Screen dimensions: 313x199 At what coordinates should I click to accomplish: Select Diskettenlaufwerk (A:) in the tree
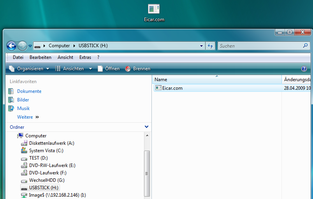(52, 143)
